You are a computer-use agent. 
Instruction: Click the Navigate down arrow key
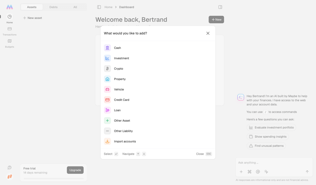click(x=144, y=154)
